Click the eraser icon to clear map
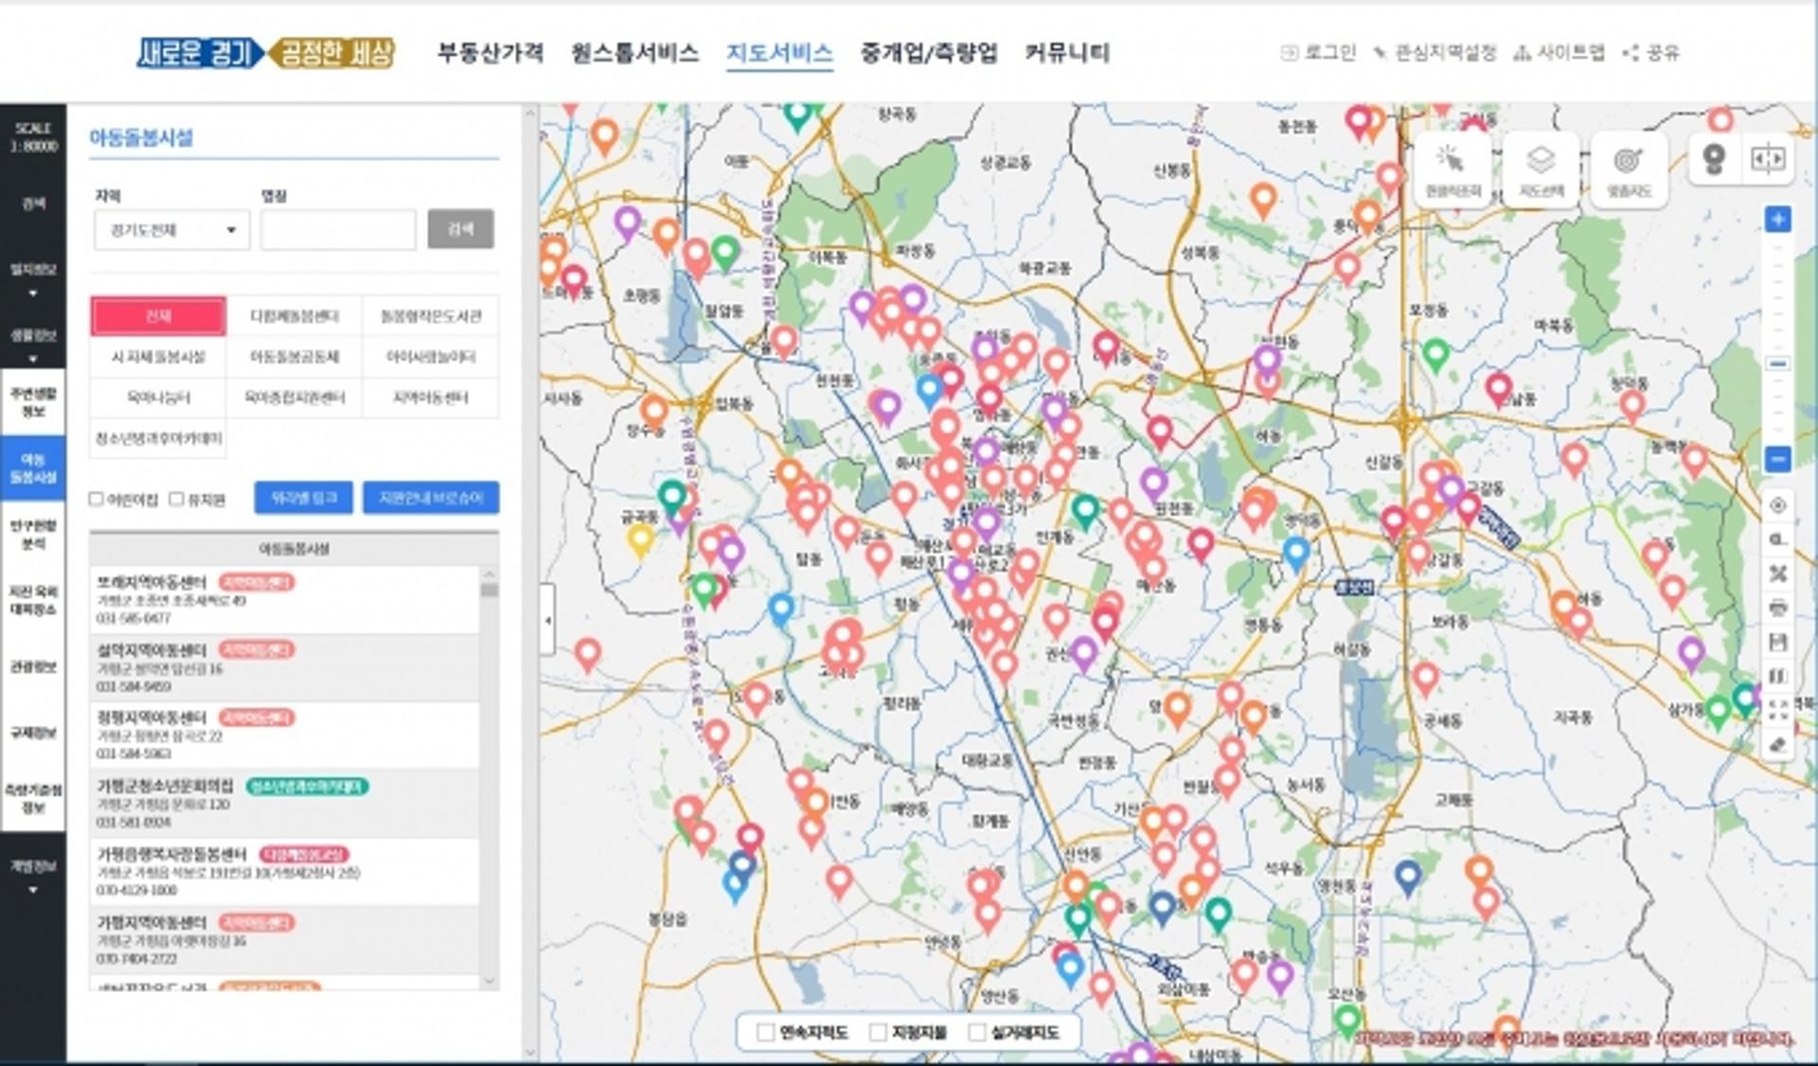Image resolution: width=1818 pixels, height=1066 pixels. coord(1777,744)
